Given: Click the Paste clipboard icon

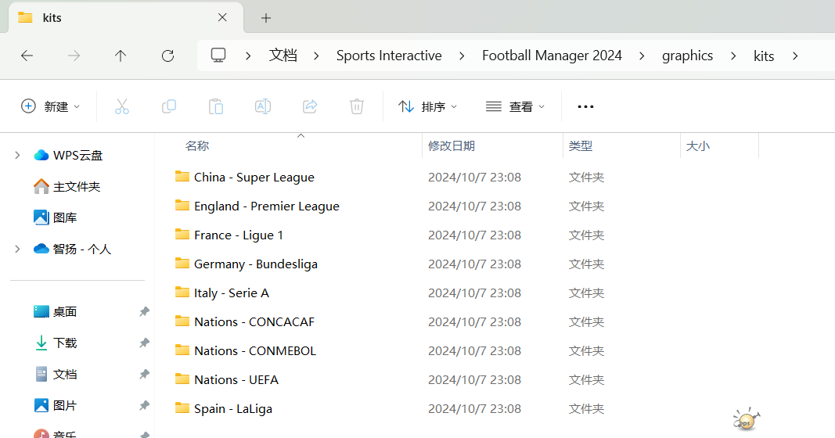Looking at the screenshot, I should click(x=216, y=106).
